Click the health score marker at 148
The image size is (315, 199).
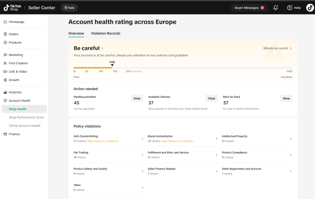(x=112, y=65)
